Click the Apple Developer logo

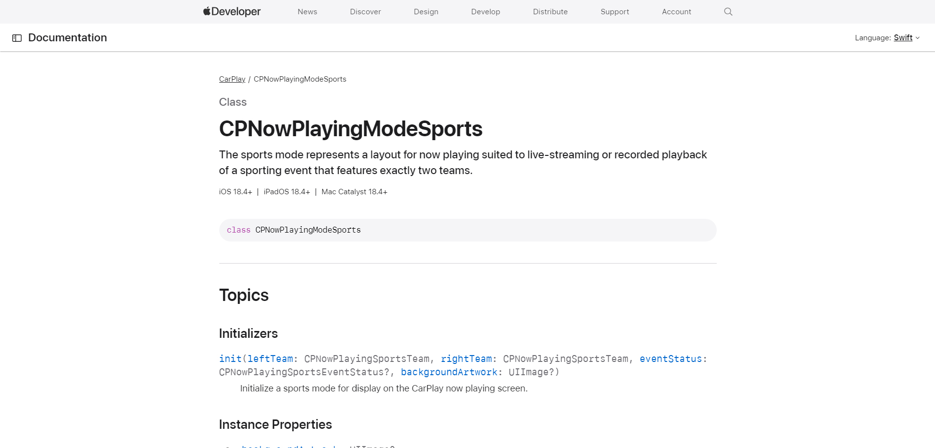point(231,11)
